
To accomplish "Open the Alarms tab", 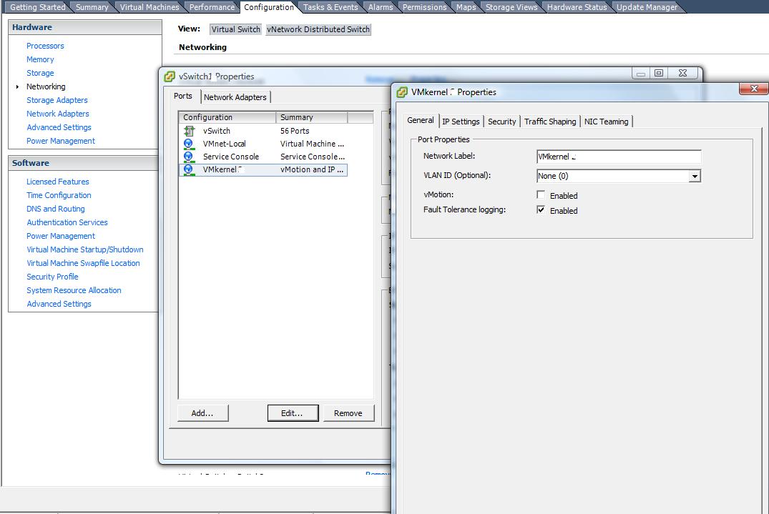I will (x=381, y=7).
